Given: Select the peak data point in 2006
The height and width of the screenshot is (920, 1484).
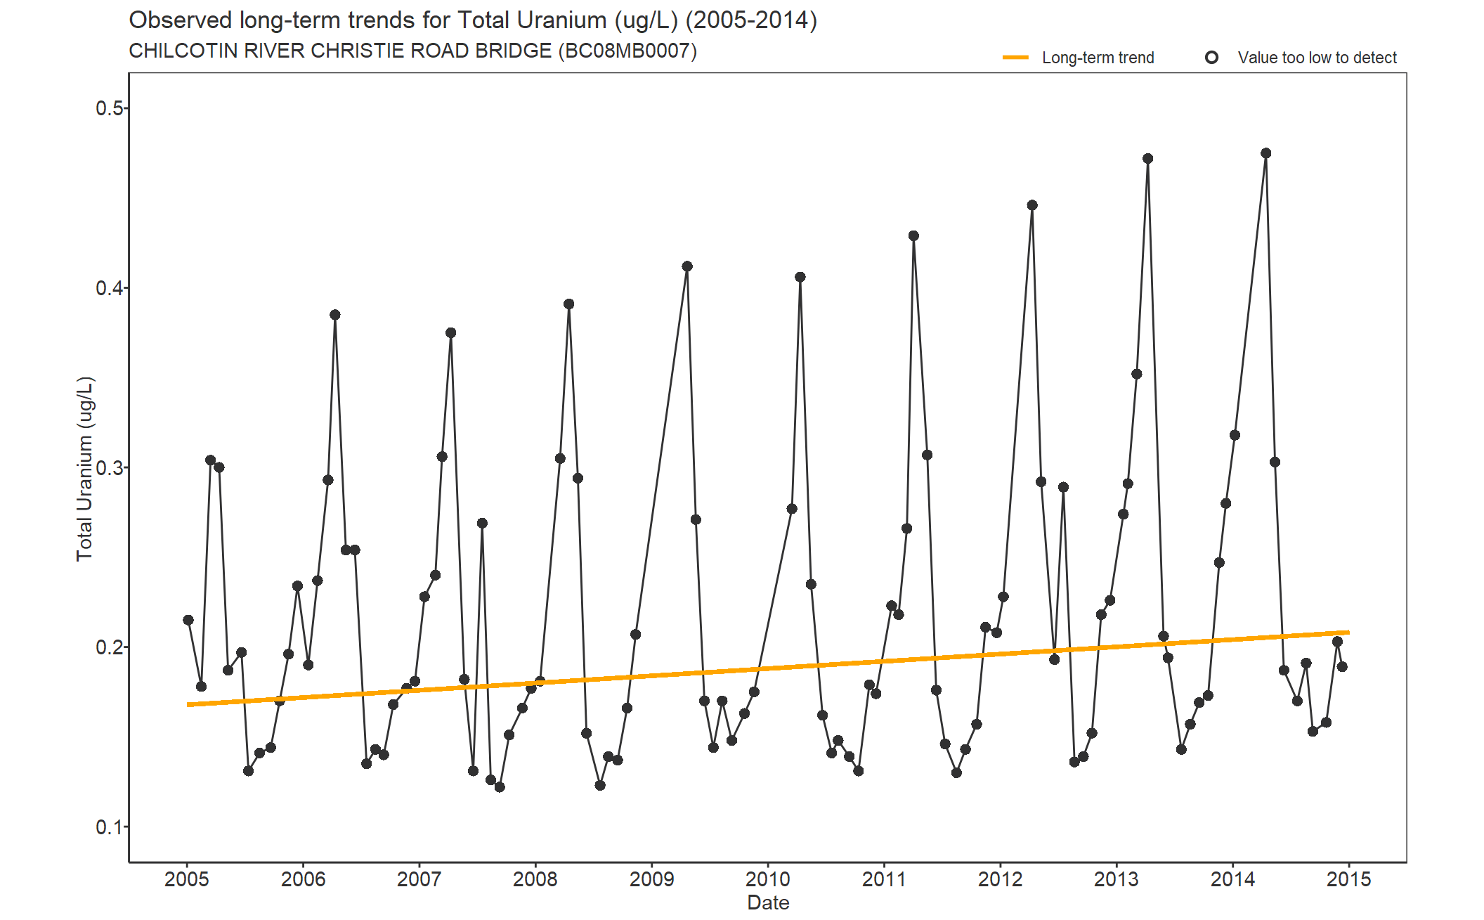Looking at the screenshot, I should (335, 315).
